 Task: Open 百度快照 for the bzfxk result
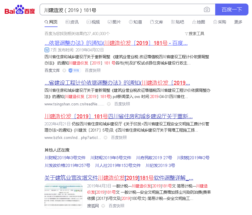(119, 138)
